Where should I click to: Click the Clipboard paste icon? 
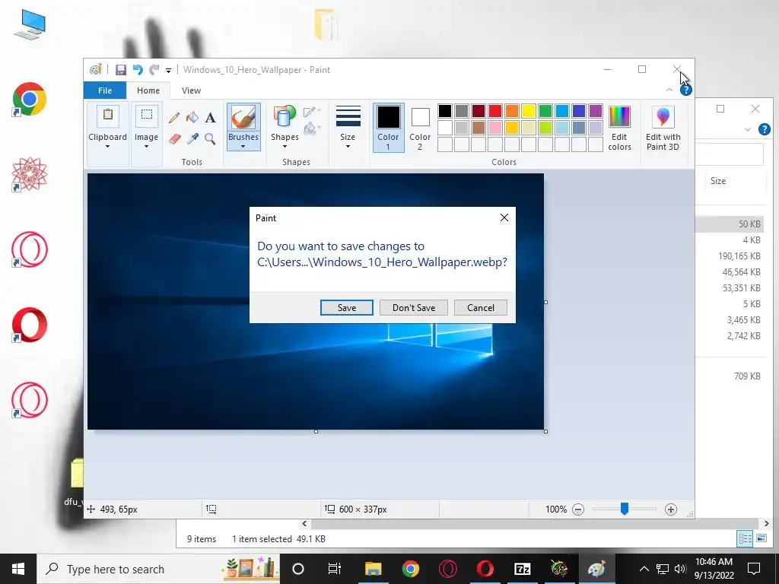tap(107, 116)
